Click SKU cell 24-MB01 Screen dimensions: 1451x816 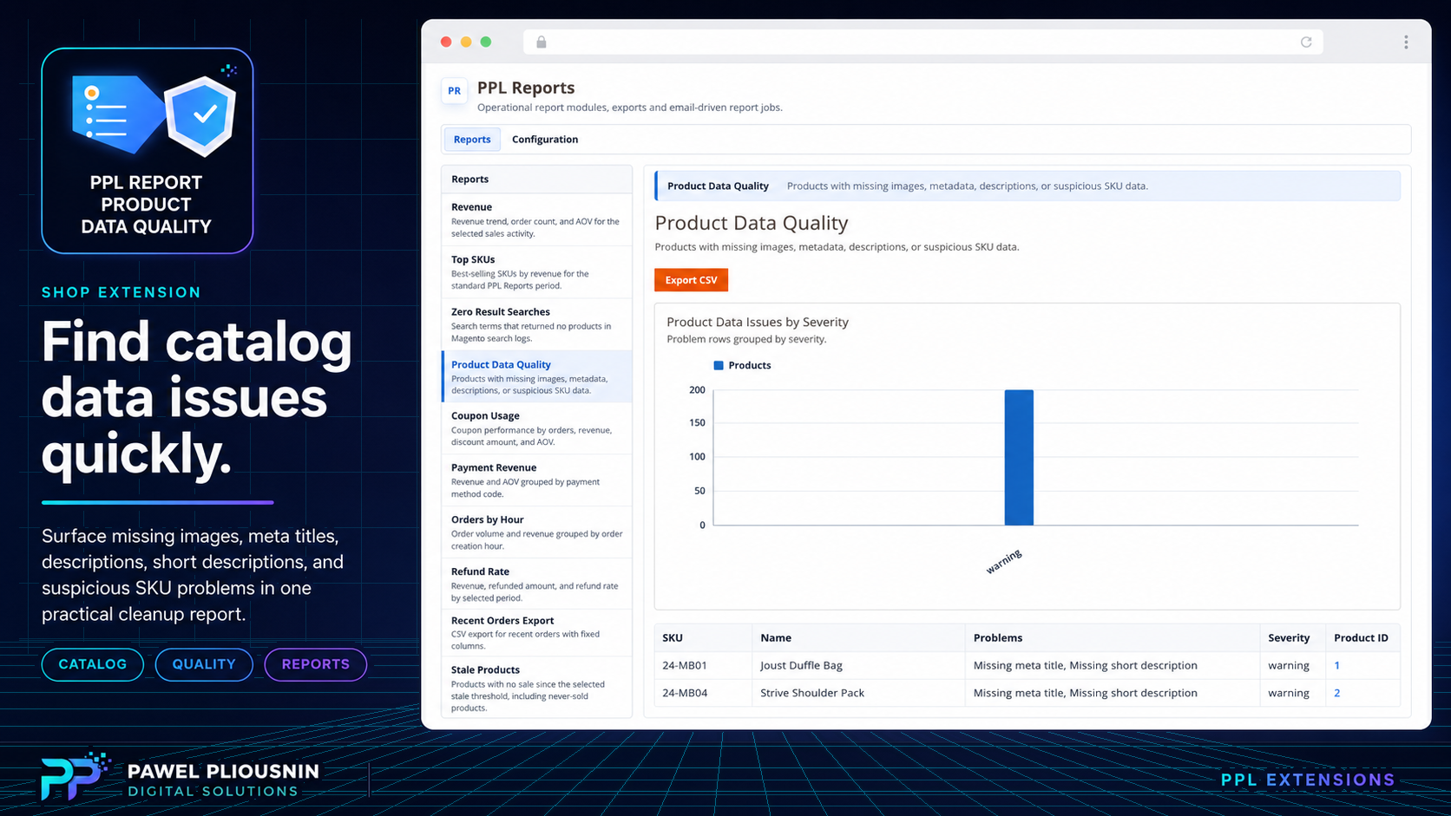pyautogui.click(x=703, y=665)
